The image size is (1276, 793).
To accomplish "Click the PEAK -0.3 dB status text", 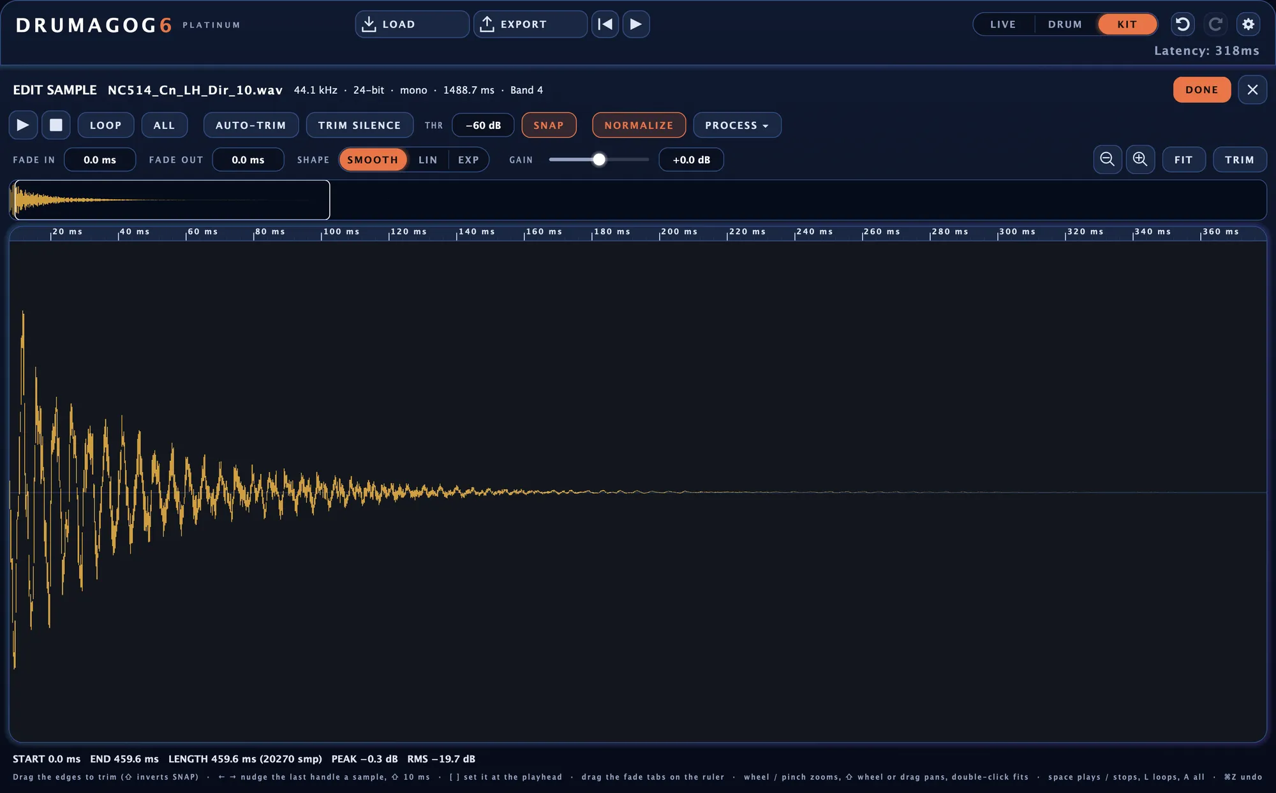I will click(364, 759).
